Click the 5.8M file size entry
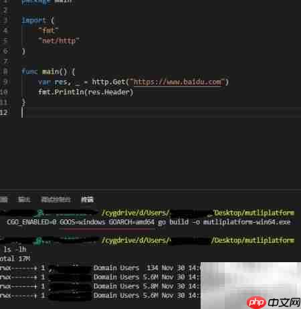 (150, 286)
